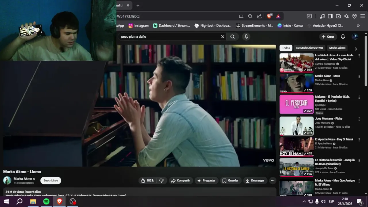Clear the YouTube search box text

coord(223,37)
